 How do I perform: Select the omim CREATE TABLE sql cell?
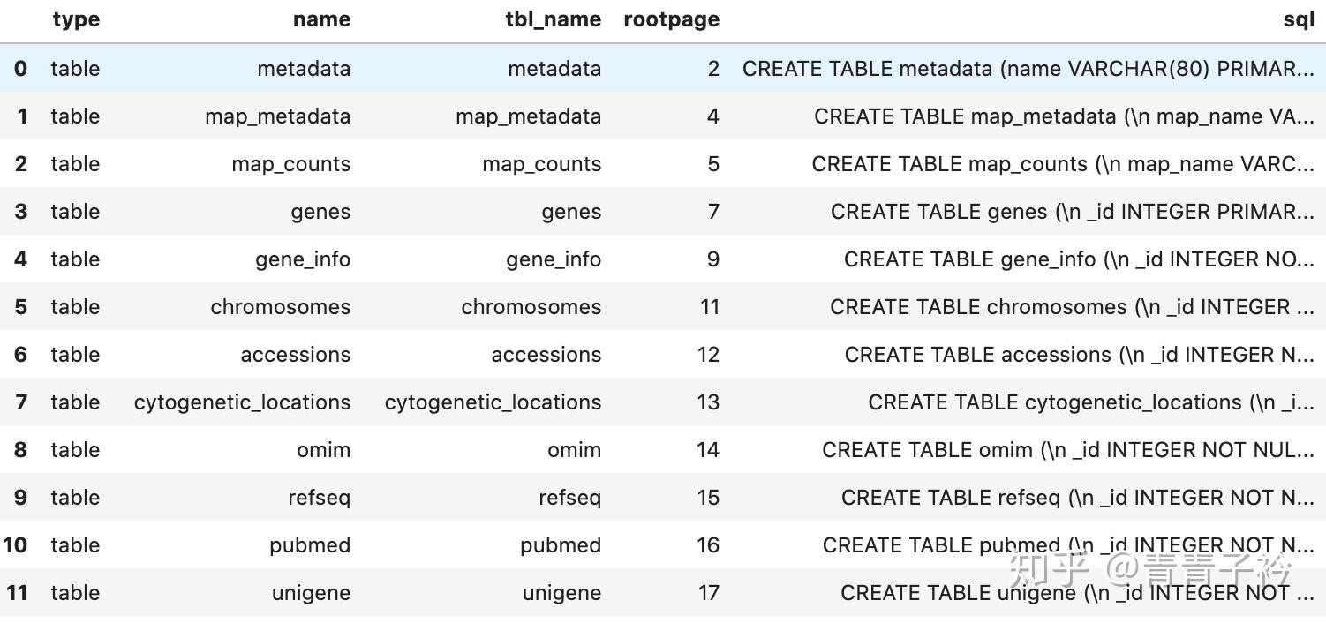tap(1067, 450)
